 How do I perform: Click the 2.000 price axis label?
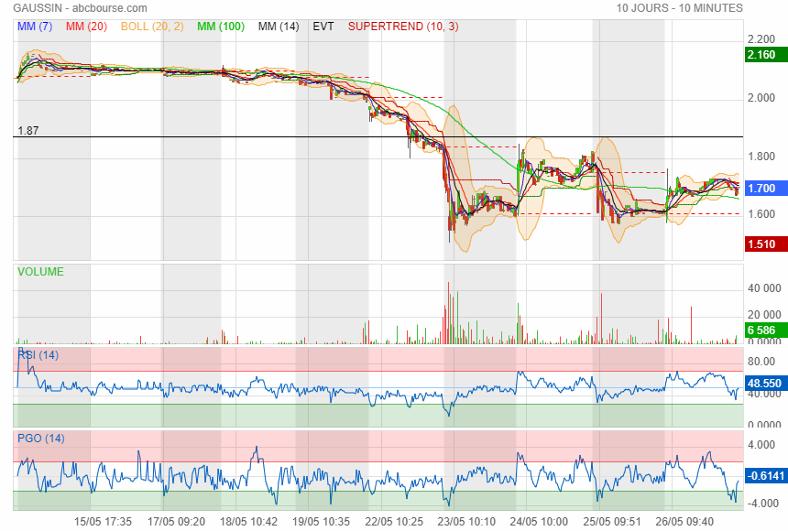pyautogui.click(x=761, y=97)
